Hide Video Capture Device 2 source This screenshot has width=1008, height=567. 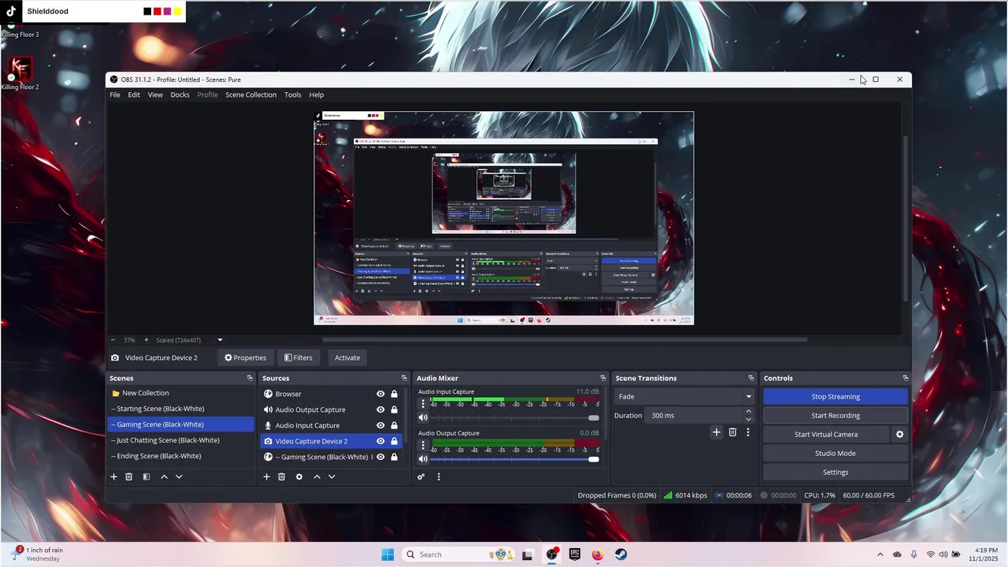(x=380, y=441)
